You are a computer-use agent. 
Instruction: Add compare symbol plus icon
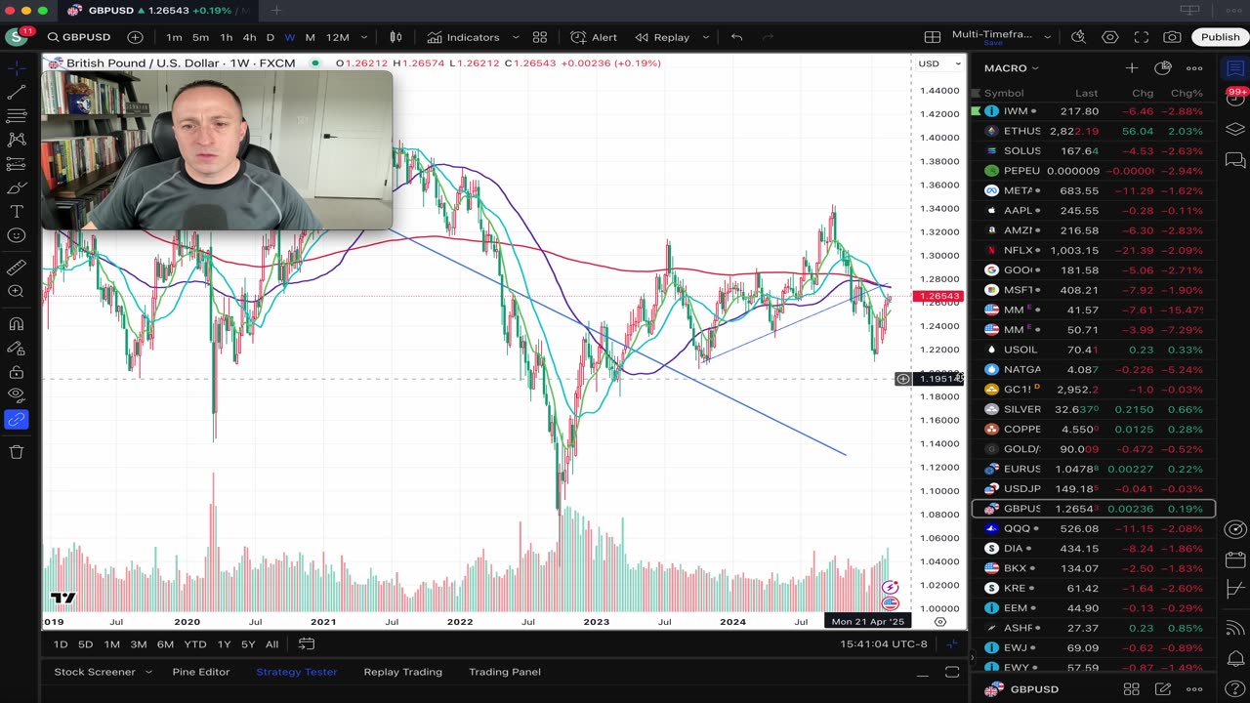135,37
